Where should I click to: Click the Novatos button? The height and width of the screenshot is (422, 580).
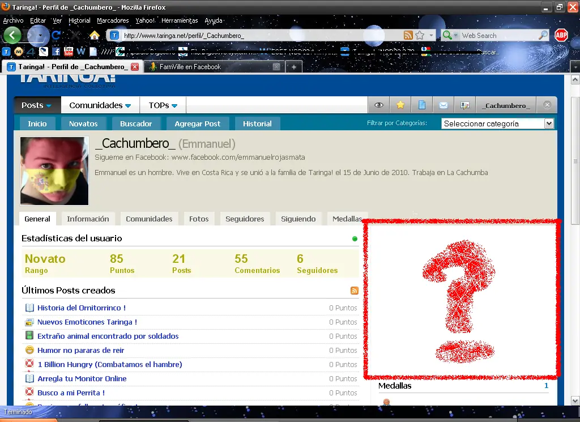[83, 123]
